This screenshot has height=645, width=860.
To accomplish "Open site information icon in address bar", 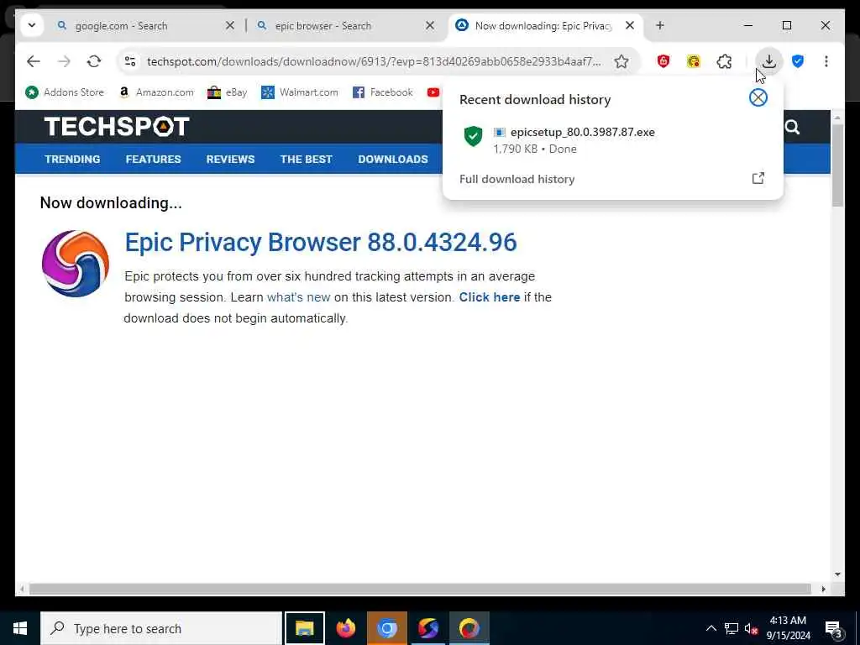I will (x=130, y=61).
